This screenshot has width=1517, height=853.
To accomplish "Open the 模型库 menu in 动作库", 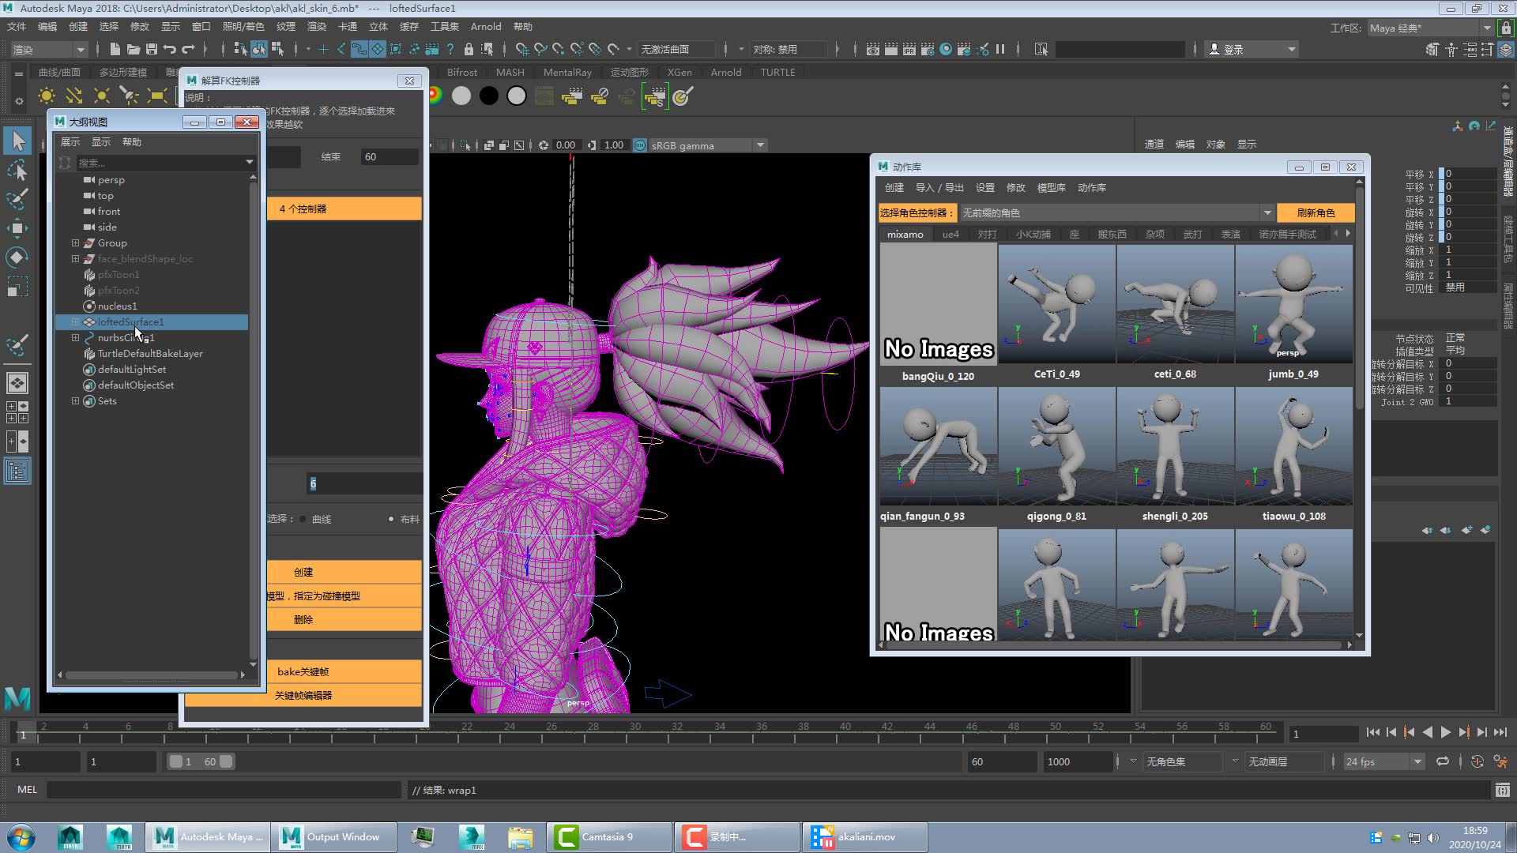I will click(1051, 188).
